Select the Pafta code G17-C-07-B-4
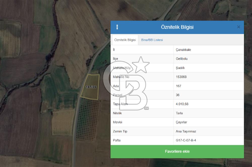Screen dimensions: 252x167 coord(186,140)
